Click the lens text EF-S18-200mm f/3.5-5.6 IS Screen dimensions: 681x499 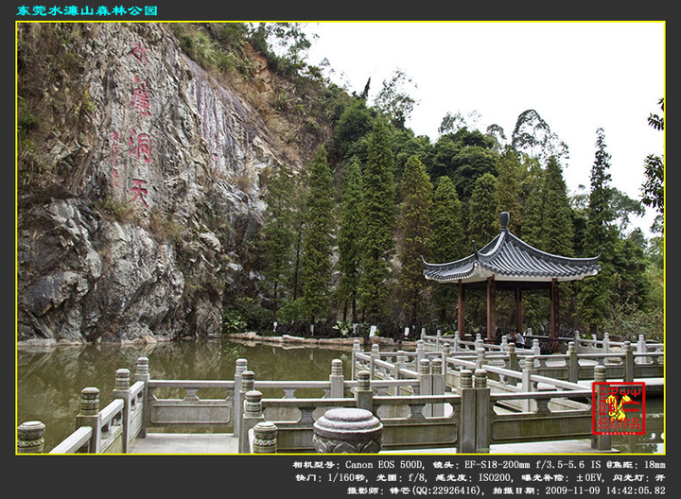coord(533,465)
